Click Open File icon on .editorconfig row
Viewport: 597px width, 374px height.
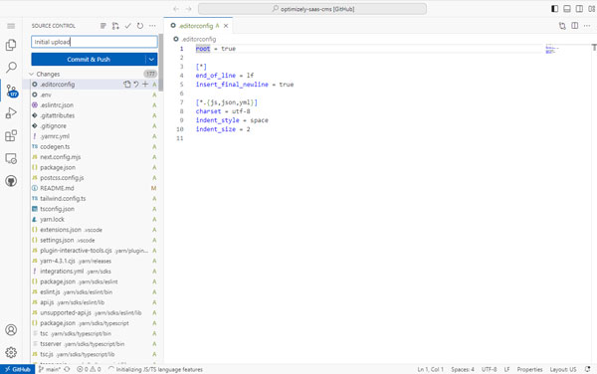[x=126, y=85]
